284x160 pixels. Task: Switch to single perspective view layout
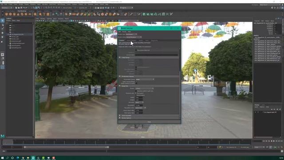click(x=2, y=55)
